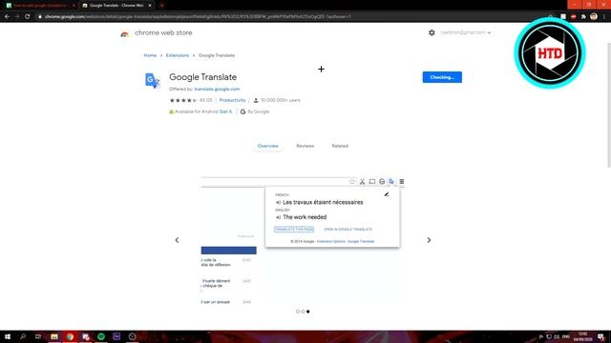Screen dimensions: 611x343
Task: Click the Checking... install button
Action: coord(442,77)
